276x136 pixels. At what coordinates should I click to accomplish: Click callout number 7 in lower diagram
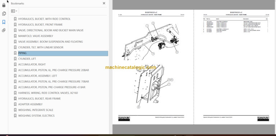[x=169, y=84]
